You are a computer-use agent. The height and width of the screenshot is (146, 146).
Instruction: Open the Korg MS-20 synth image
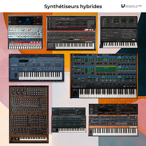(119, 32)
